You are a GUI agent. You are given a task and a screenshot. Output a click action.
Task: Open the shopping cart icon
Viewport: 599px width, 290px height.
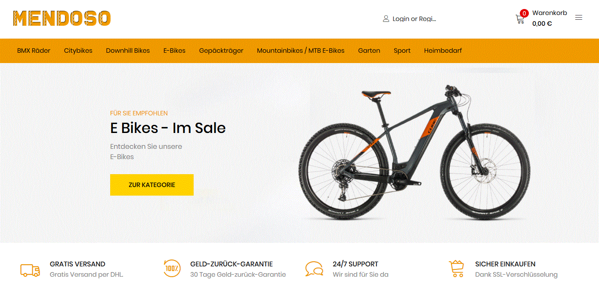520,20
